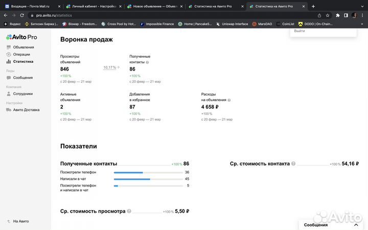Click Написали в чат progress bar

tap(148, 179)
